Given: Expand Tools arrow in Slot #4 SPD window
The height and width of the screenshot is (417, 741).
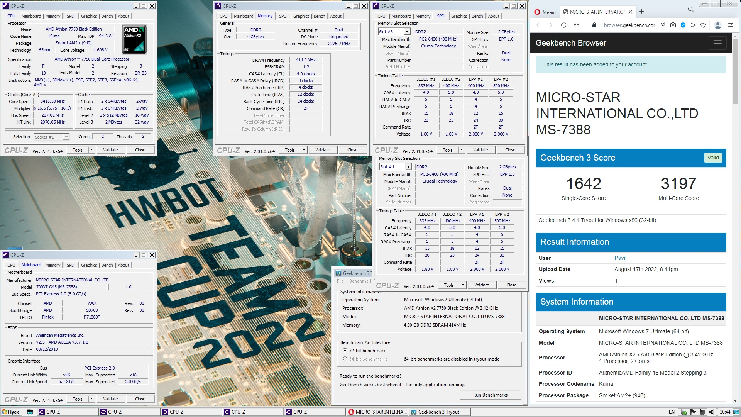Looking at the screenshot, I should click(463, 285).
